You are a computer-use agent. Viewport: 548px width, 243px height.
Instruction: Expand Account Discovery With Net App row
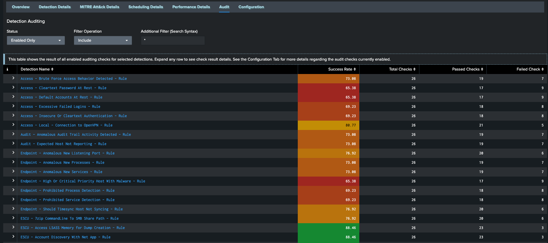pos(13,237)
